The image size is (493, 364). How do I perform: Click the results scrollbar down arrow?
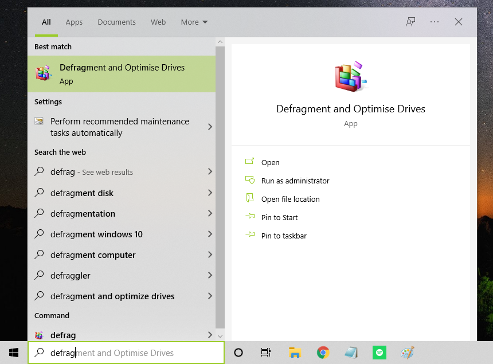point(220,336)
